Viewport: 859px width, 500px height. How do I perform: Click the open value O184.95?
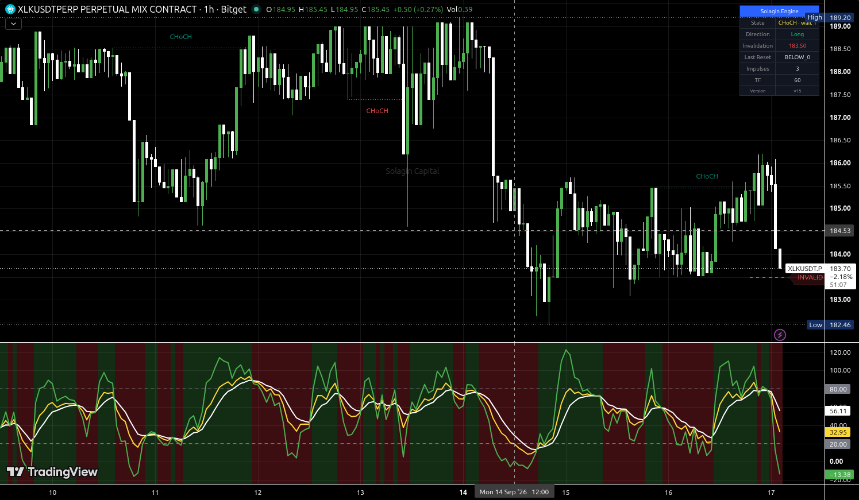[x=280, y=10]
